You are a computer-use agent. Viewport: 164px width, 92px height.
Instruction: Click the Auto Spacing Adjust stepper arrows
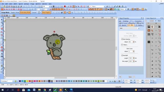[x=134, y=42]
